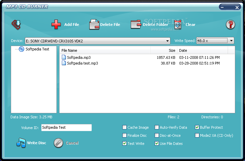Enable the Auto-Verify Data checkbox

157,127
